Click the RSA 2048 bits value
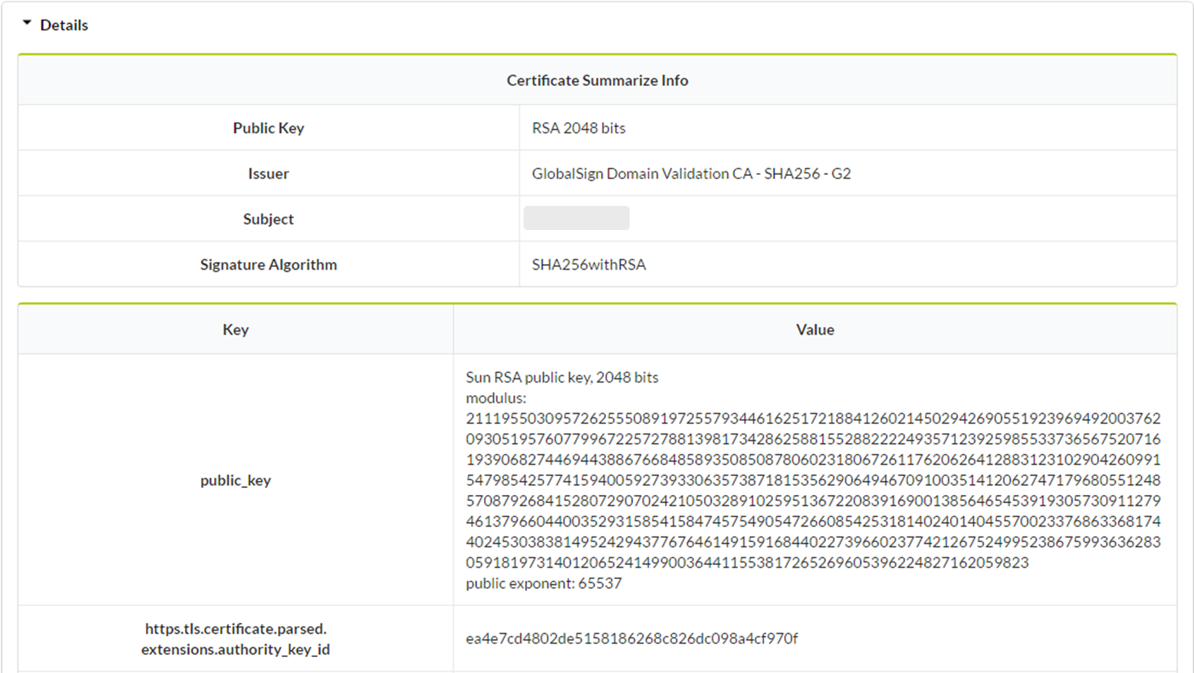Image resolution: width=1194 pixels, height=673 pixels. (578, 128)
